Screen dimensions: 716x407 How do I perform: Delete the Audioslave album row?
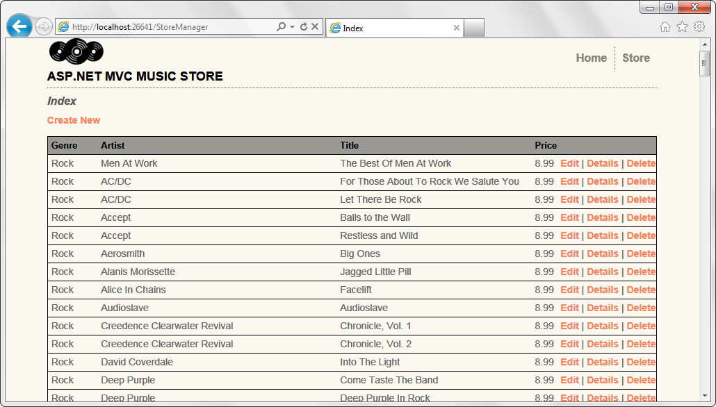pos(641,308)
